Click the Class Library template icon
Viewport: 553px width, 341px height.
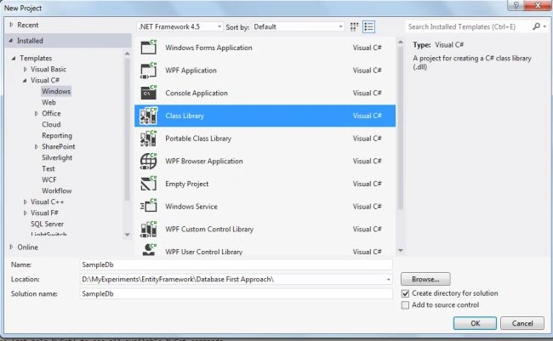tap(149, 116)
